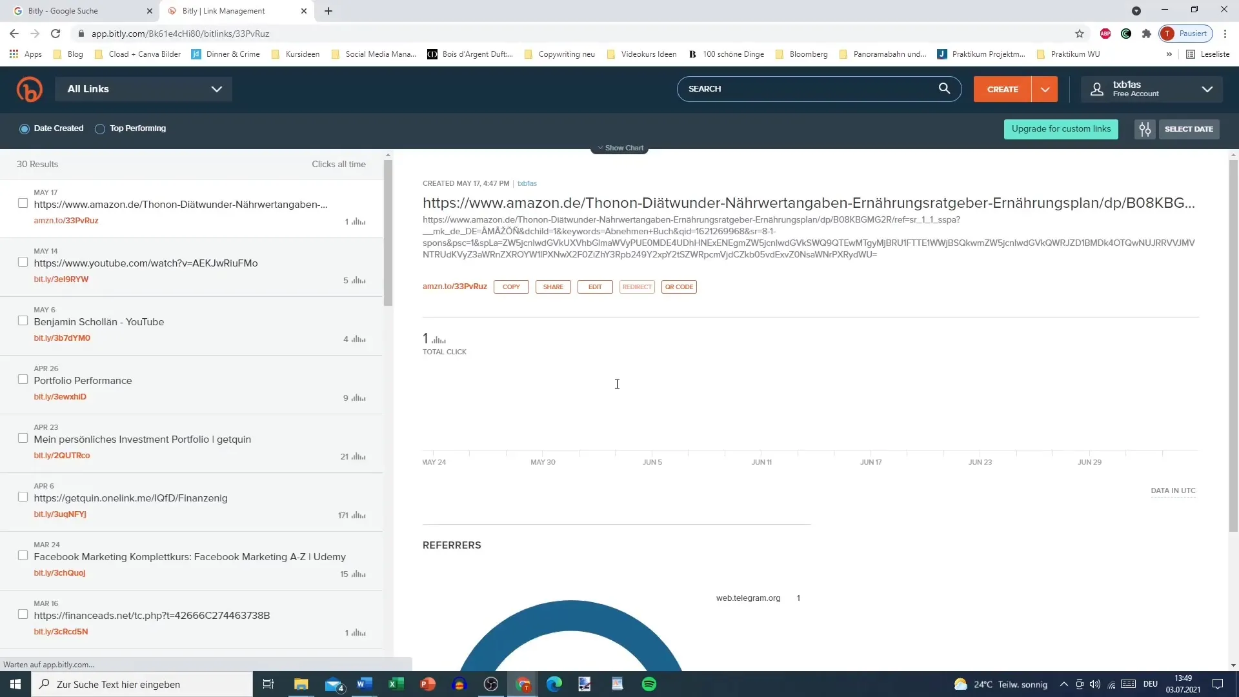Viewport: 1239px width, 697px height.
Task: Click stats icon for bit.ly/3uqNFYj row
Action: click(x=359, y=516)
